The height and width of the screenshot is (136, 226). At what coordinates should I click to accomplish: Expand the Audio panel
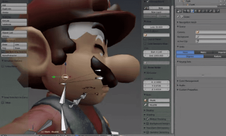pos(182,85)
